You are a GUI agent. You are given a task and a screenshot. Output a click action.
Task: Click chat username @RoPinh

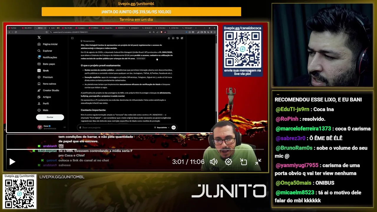pos(287,119)
